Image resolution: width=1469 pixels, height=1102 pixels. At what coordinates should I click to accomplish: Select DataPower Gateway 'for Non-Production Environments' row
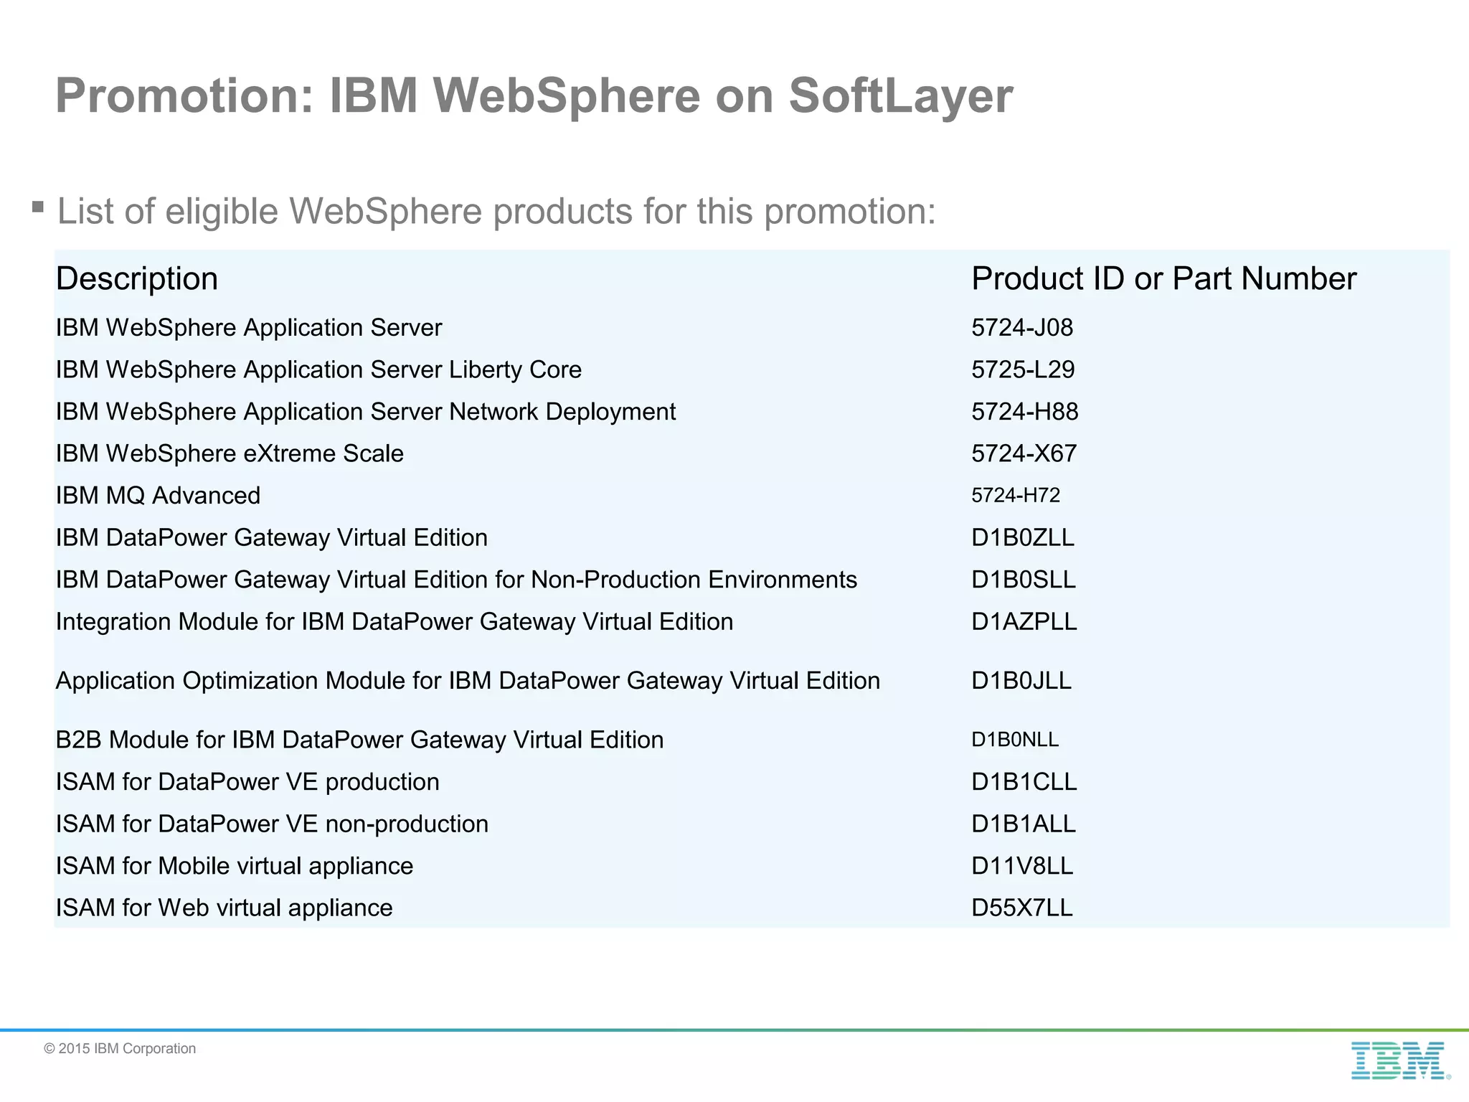coord(456,580)
